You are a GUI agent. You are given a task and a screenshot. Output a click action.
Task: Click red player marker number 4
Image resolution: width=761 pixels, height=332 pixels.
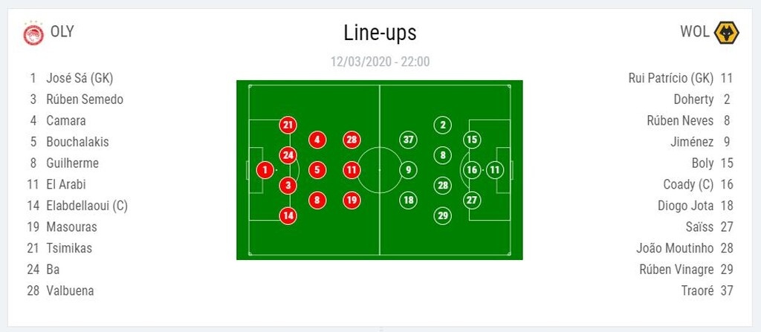point(317,140)
